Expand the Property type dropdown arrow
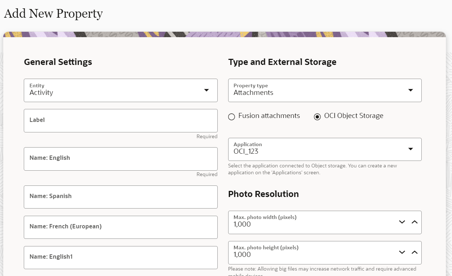The image size is (452, 276). click(x=410, y=90)
